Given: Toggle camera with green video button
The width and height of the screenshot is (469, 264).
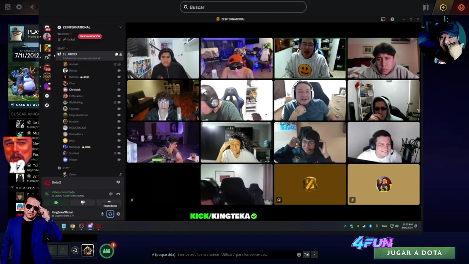Looking at the screenshot, I should 56,202.
